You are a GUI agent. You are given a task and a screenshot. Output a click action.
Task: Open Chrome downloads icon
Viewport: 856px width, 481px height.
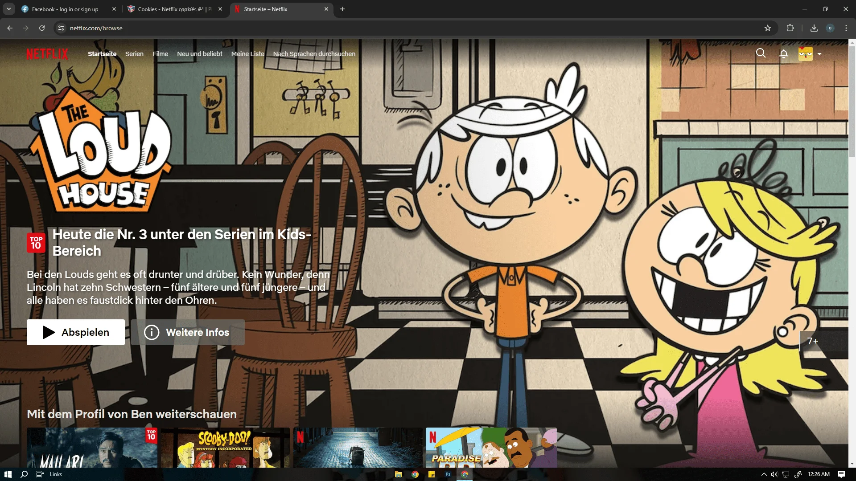(814, 28)
